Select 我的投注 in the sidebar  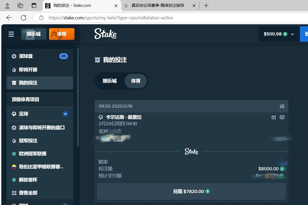tap(40, 83)
